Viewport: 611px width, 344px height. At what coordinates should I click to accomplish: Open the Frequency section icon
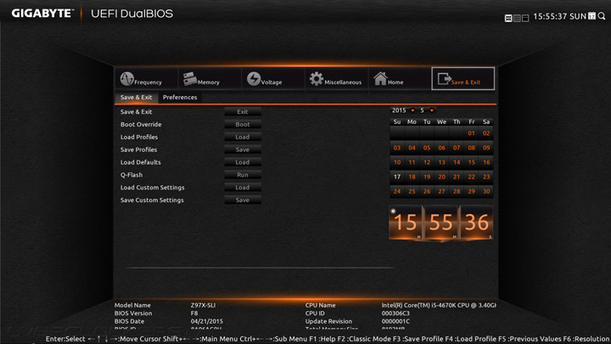(127, 79)
